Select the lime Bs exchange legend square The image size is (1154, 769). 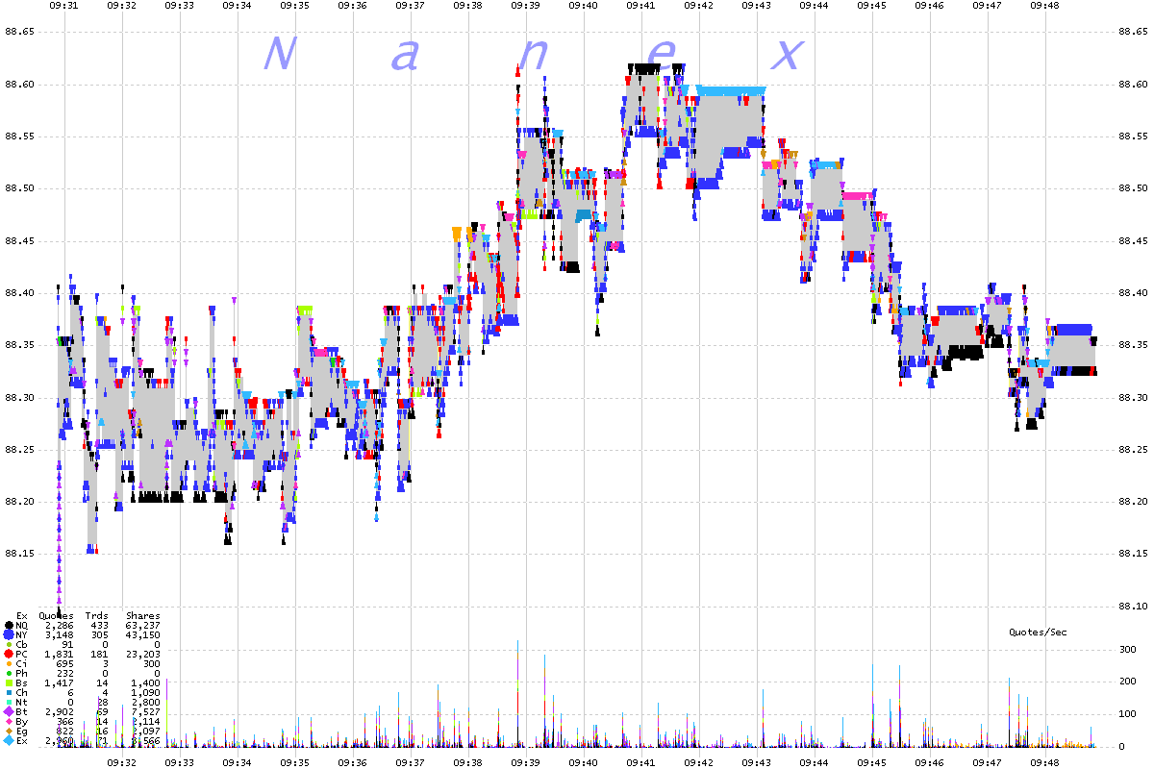point(10,682)
